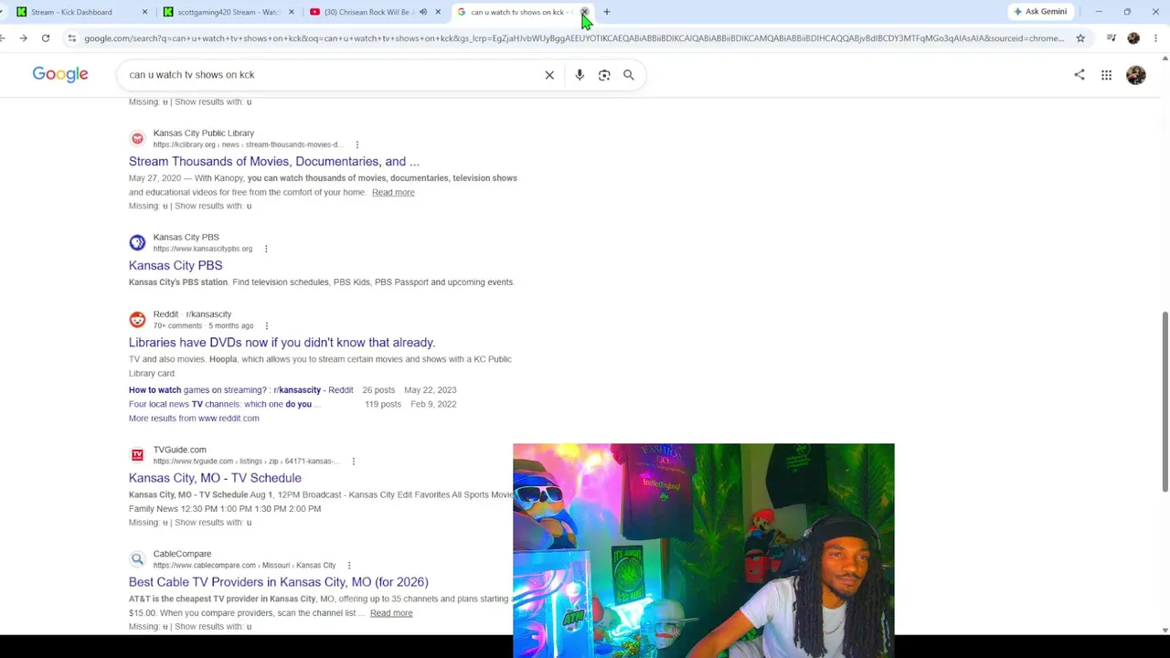Click the Kansas City Public Library favicon

(x=137, y=138)
